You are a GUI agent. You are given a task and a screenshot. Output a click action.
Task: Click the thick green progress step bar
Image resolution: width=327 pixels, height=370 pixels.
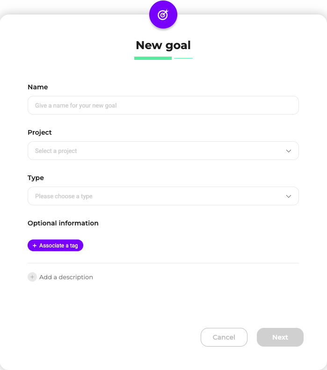pos(153,58)
